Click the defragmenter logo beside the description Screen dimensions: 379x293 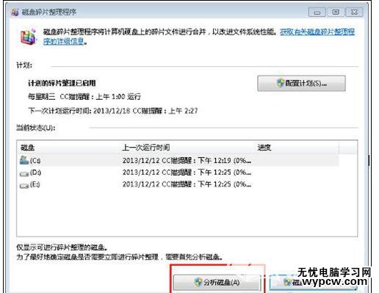click(x=28, y=37)
